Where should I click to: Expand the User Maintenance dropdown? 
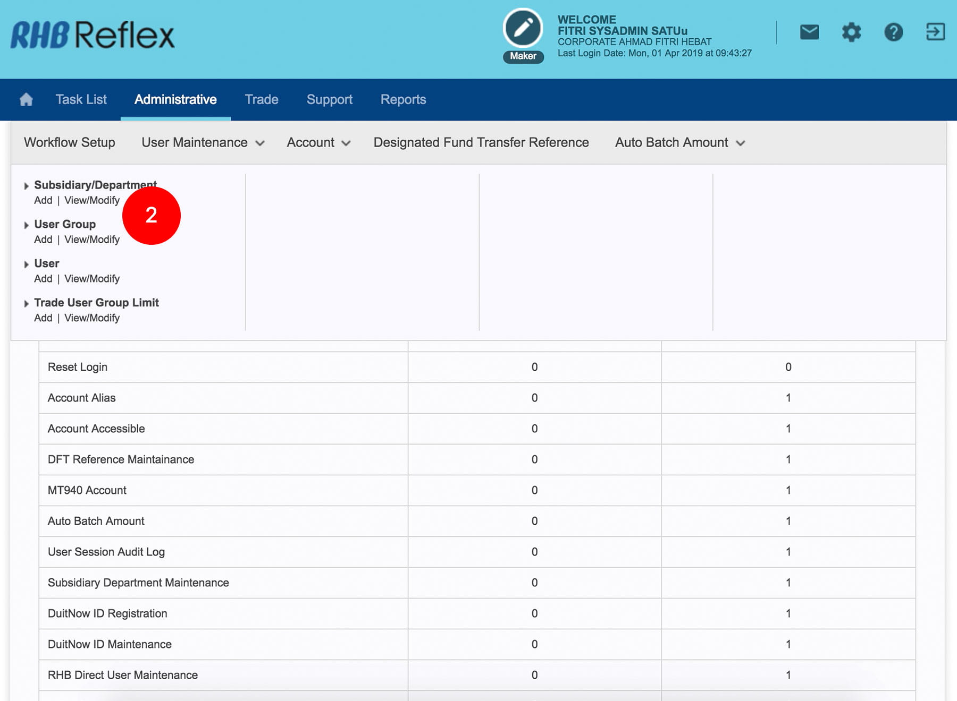tap(203, 142)
